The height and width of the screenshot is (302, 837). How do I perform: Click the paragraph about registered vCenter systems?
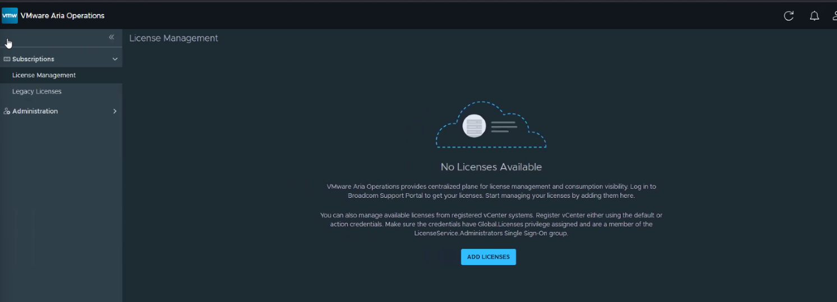pos(491,224)
